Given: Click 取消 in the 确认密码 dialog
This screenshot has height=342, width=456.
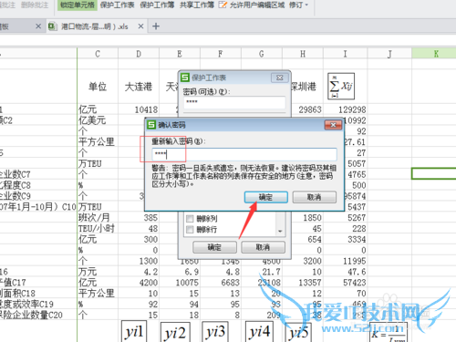Looking at the screenshot, I should pos(315,197).
